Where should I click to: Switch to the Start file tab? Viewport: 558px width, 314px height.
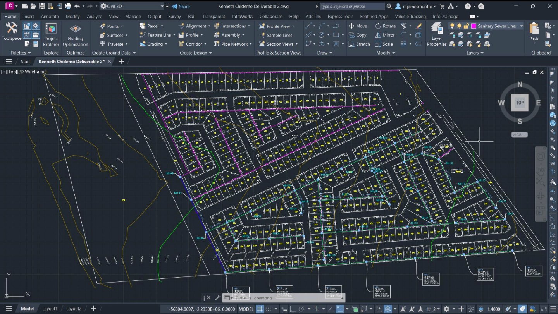tap(26, 62)
